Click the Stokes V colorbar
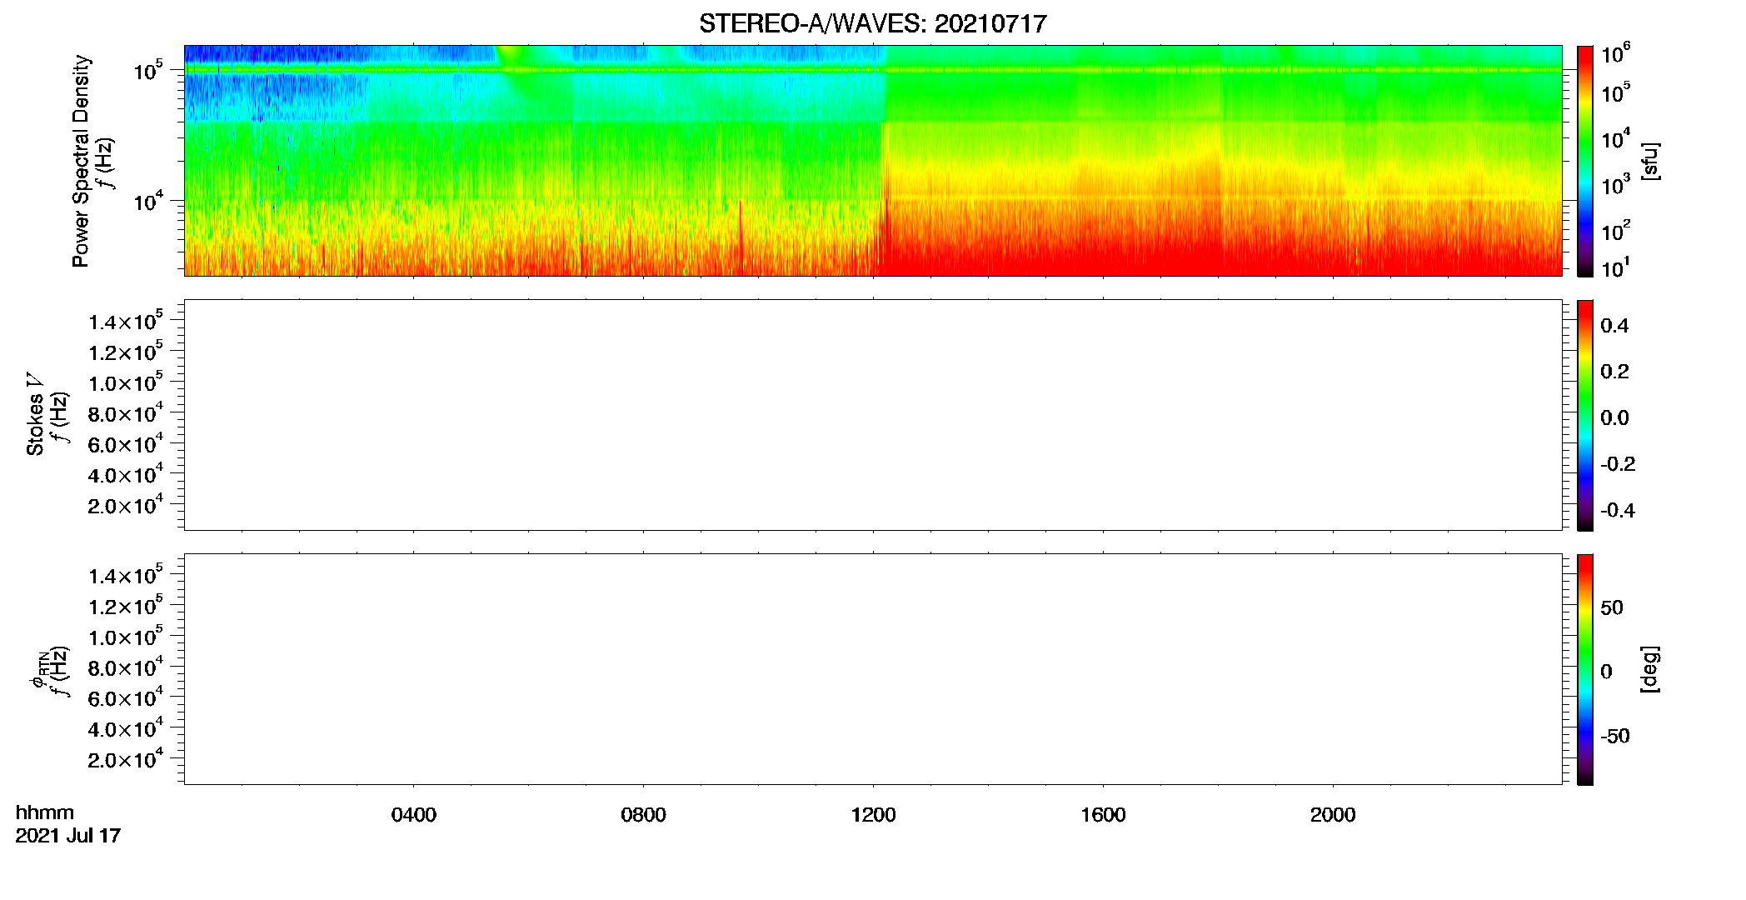1746x900 pixels. point(1584,415)
